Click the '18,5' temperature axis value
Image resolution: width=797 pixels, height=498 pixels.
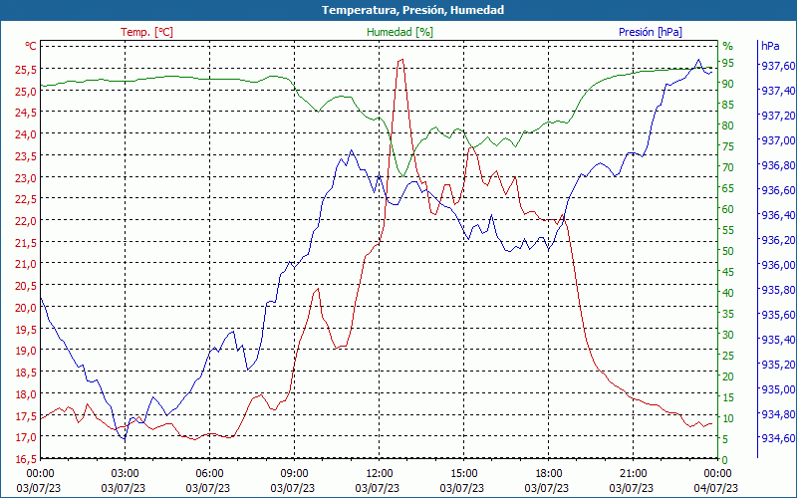tap(27, 373)
